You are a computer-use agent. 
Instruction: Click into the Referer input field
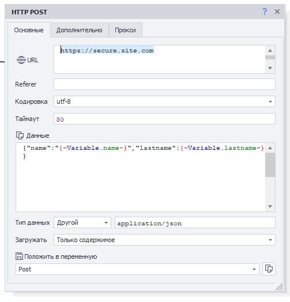click(164, 84)
